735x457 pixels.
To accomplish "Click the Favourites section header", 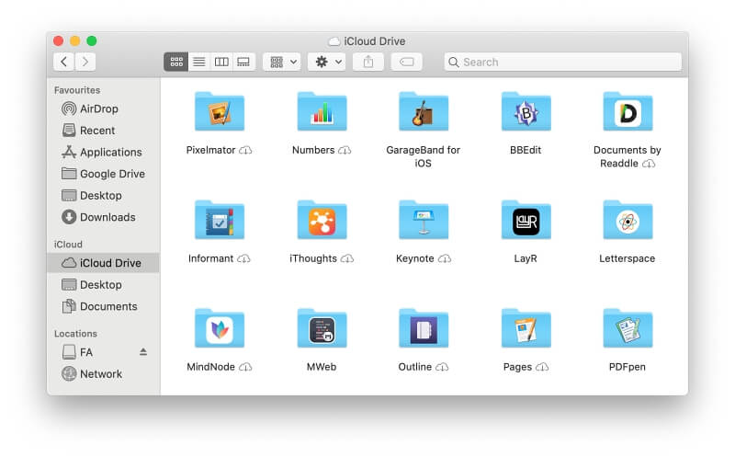I will pyautogui.click(x=77, y=90).
